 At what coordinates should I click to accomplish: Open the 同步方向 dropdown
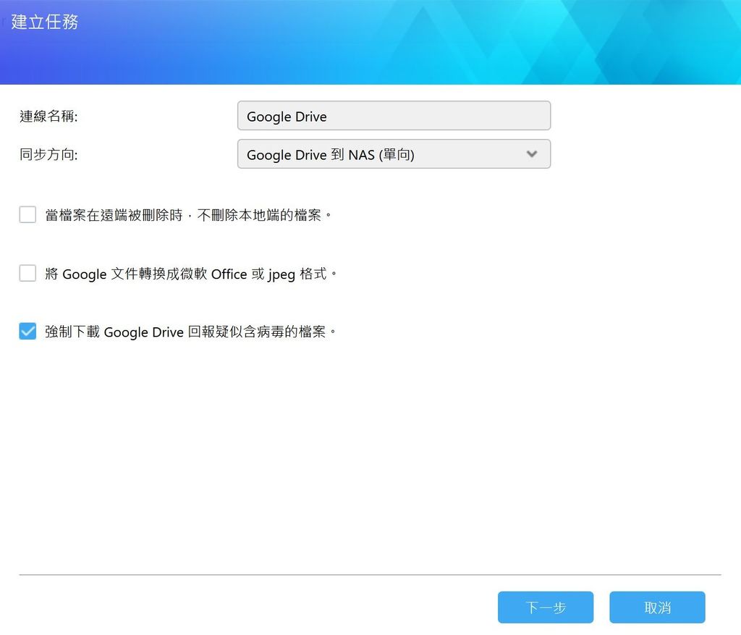coord(394,154)
